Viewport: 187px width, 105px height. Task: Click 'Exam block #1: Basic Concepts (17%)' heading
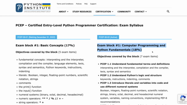coord(45,45)
